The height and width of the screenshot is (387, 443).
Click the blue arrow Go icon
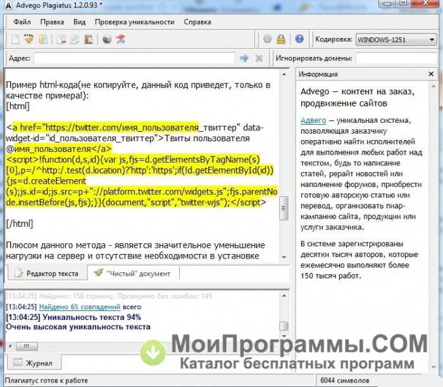(244, 58)
